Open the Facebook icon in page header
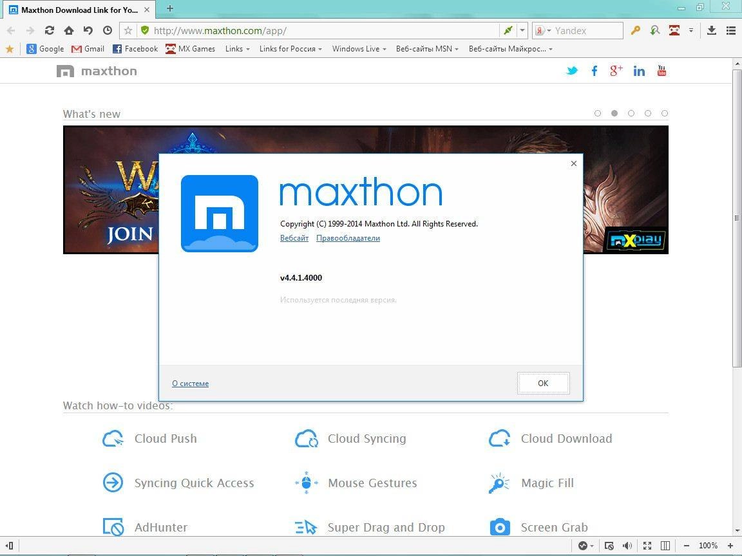742x556 pixels. (x=595, y=71)
